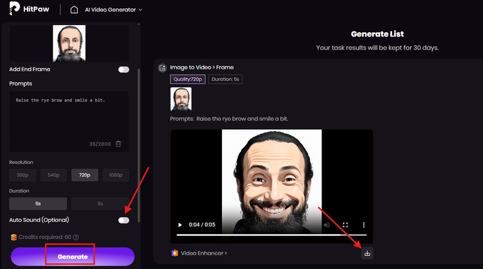483x269 pixels.
Task: Mute the video volume
Action: [327, 225]
